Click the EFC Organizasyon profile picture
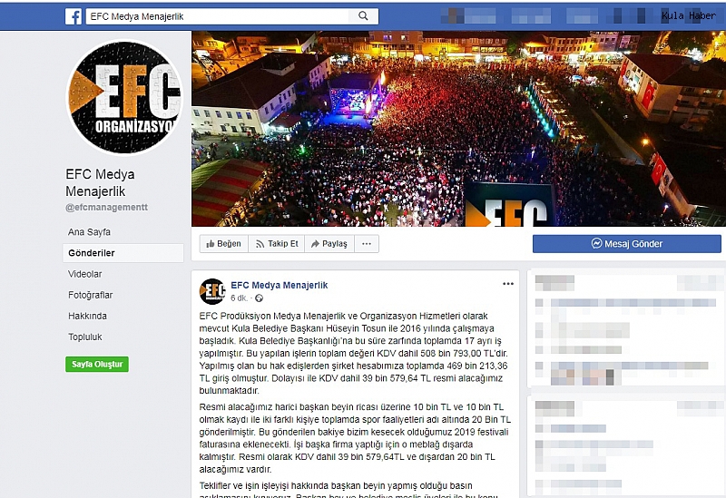 click(x=124, y=98)
